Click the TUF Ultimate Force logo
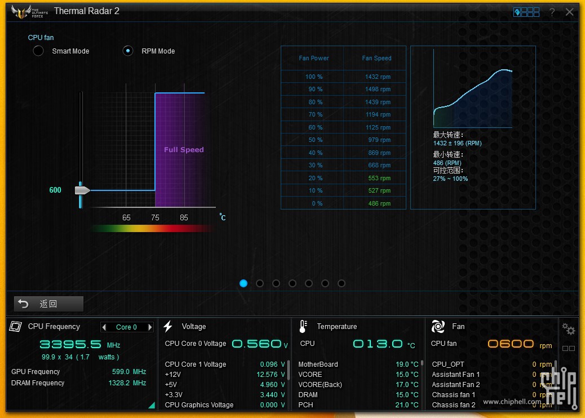The width and height of the screenshot is (585, 418). [30, 12]
